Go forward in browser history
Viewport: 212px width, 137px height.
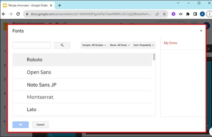coord(11,14)
